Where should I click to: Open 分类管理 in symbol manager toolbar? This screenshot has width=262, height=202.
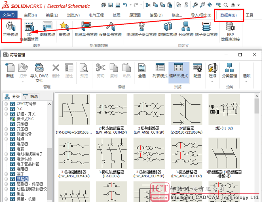point(229,71)
